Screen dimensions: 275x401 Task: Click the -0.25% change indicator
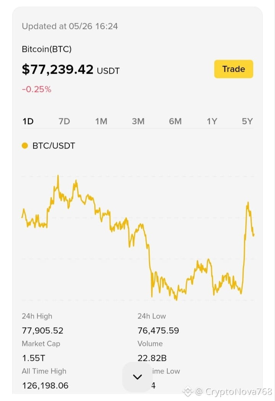[x=37, y=89]
